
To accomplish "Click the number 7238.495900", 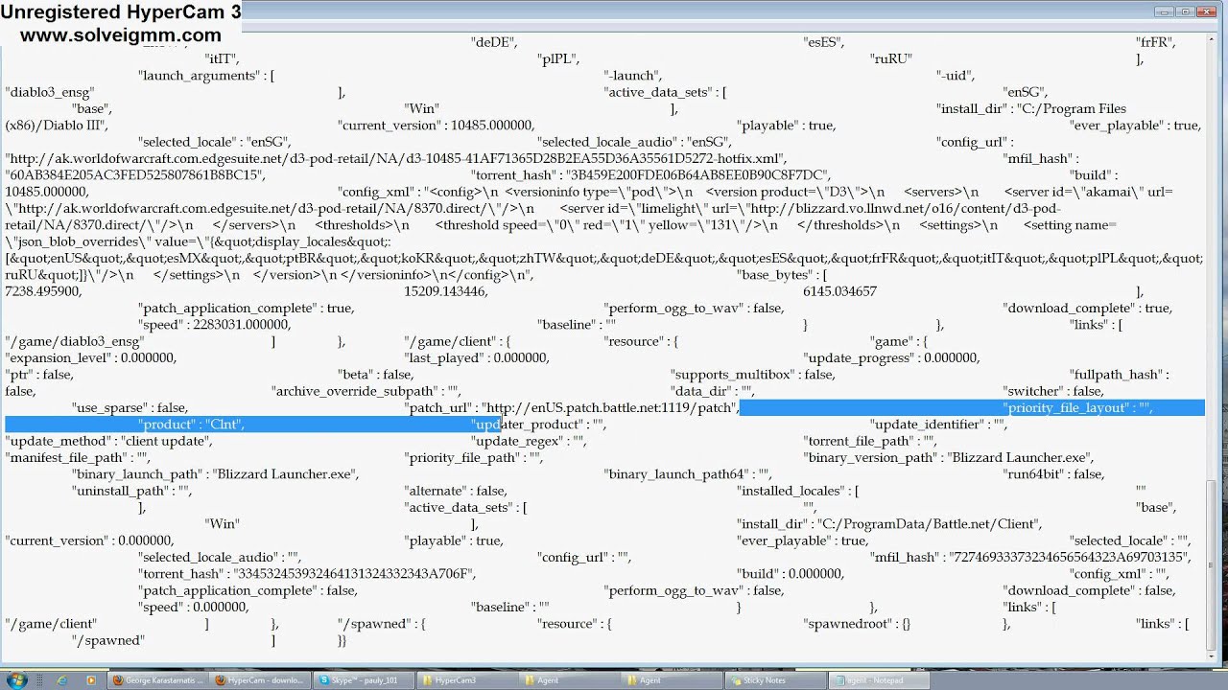I will [x=43, y=291].
